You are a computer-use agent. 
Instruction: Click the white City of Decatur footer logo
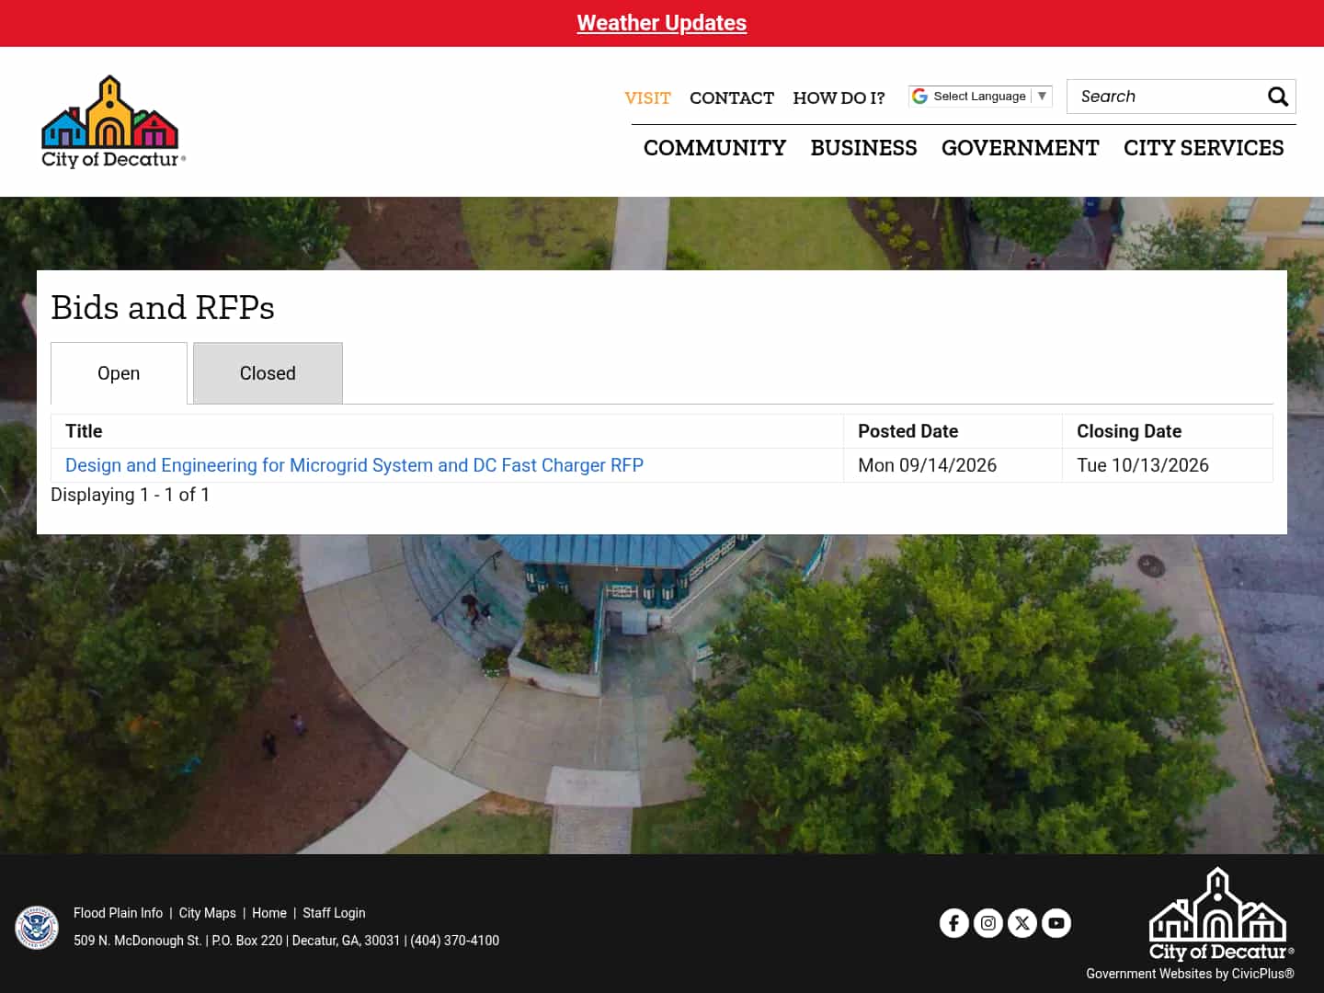pos(1221,915)
